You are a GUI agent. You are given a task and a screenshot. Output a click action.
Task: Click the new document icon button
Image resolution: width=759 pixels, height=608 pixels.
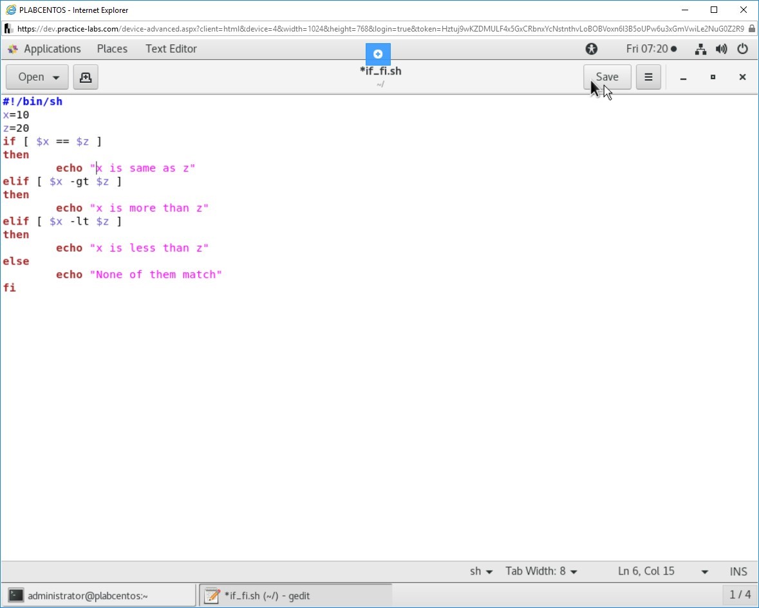(x=85, y=77)
